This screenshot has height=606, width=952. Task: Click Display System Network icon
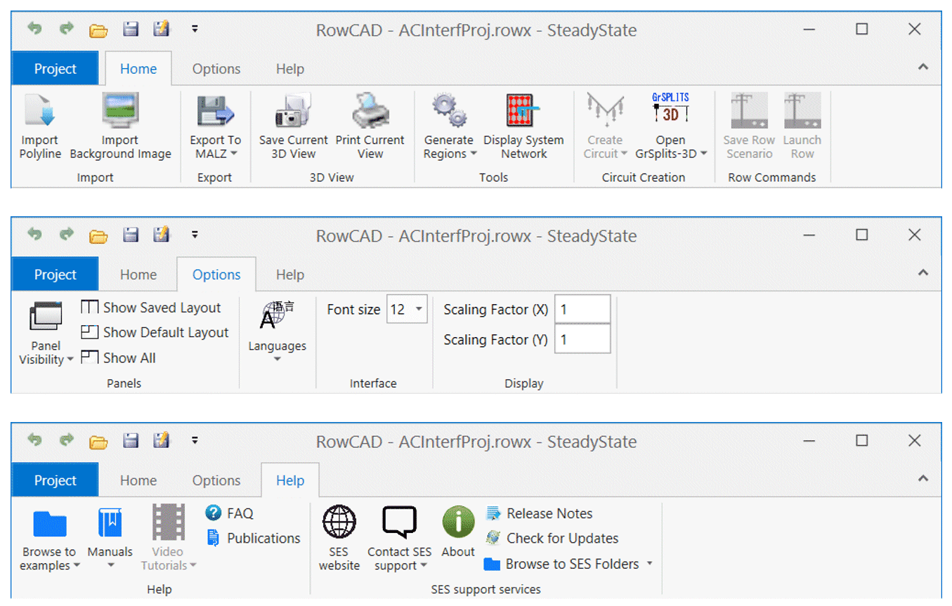tap(523, 112)
